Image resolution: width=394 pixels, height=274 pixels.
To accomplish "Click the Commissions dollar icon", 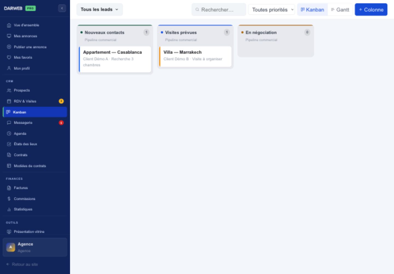I will (x=9, y=199).
